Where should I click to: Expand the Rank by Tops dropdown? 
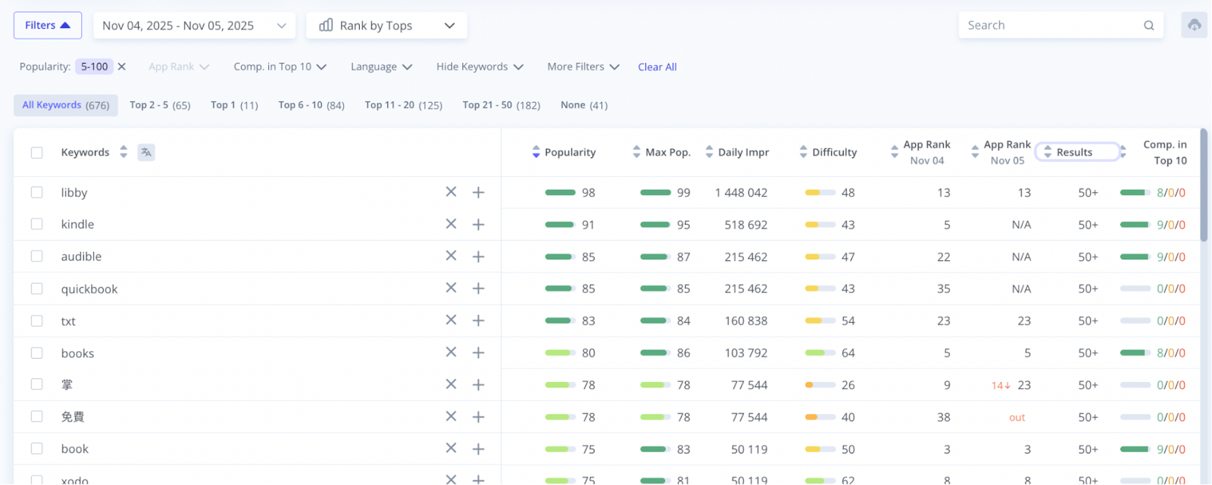(x=386, y=25)
